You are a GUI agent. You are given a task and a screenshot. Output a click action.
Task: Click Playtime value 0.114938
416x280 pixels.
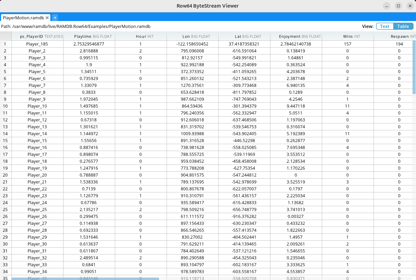(89, 223)
